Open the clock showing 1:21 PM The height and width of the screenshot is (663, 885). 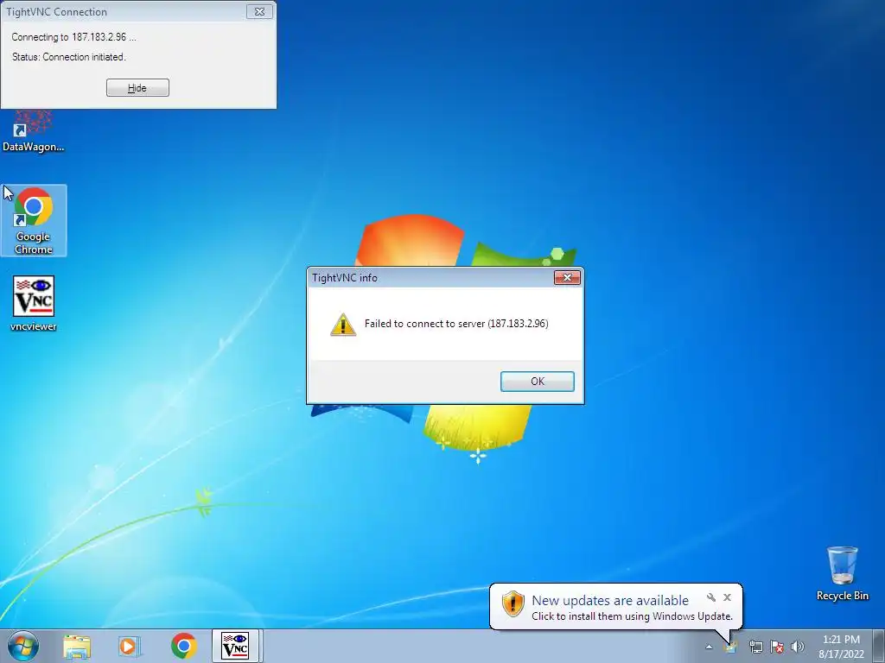click(842, 647)
